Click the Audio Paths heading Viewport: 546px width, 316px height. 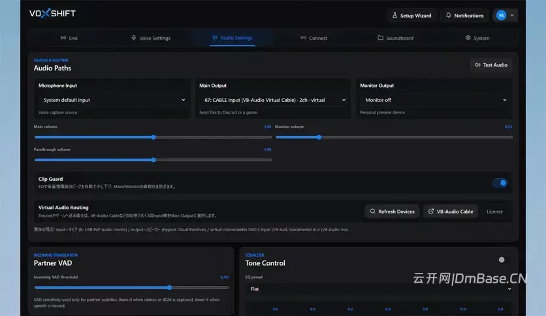coord(52,68)
